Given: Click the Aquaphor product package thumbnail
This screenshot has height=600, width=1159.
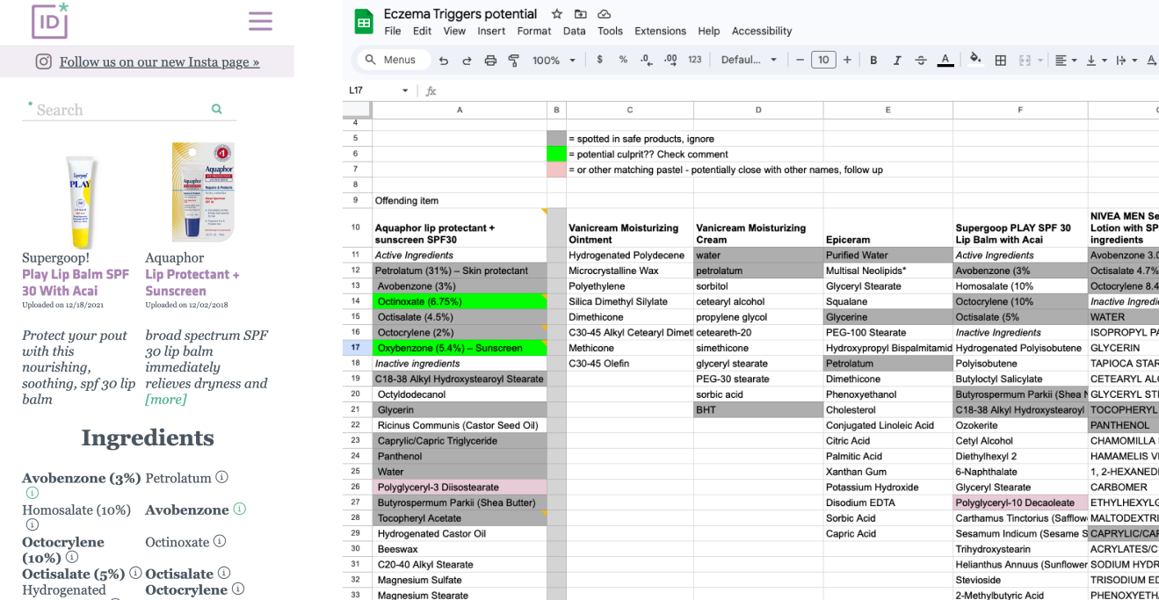Looking at the screenshot, I should pos(203,192).
